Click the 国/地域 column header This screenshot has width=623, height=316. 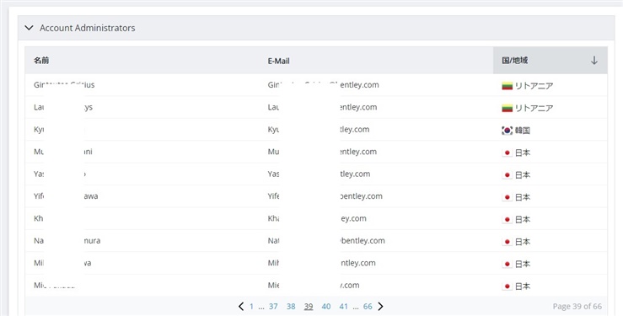coord(550,61)
